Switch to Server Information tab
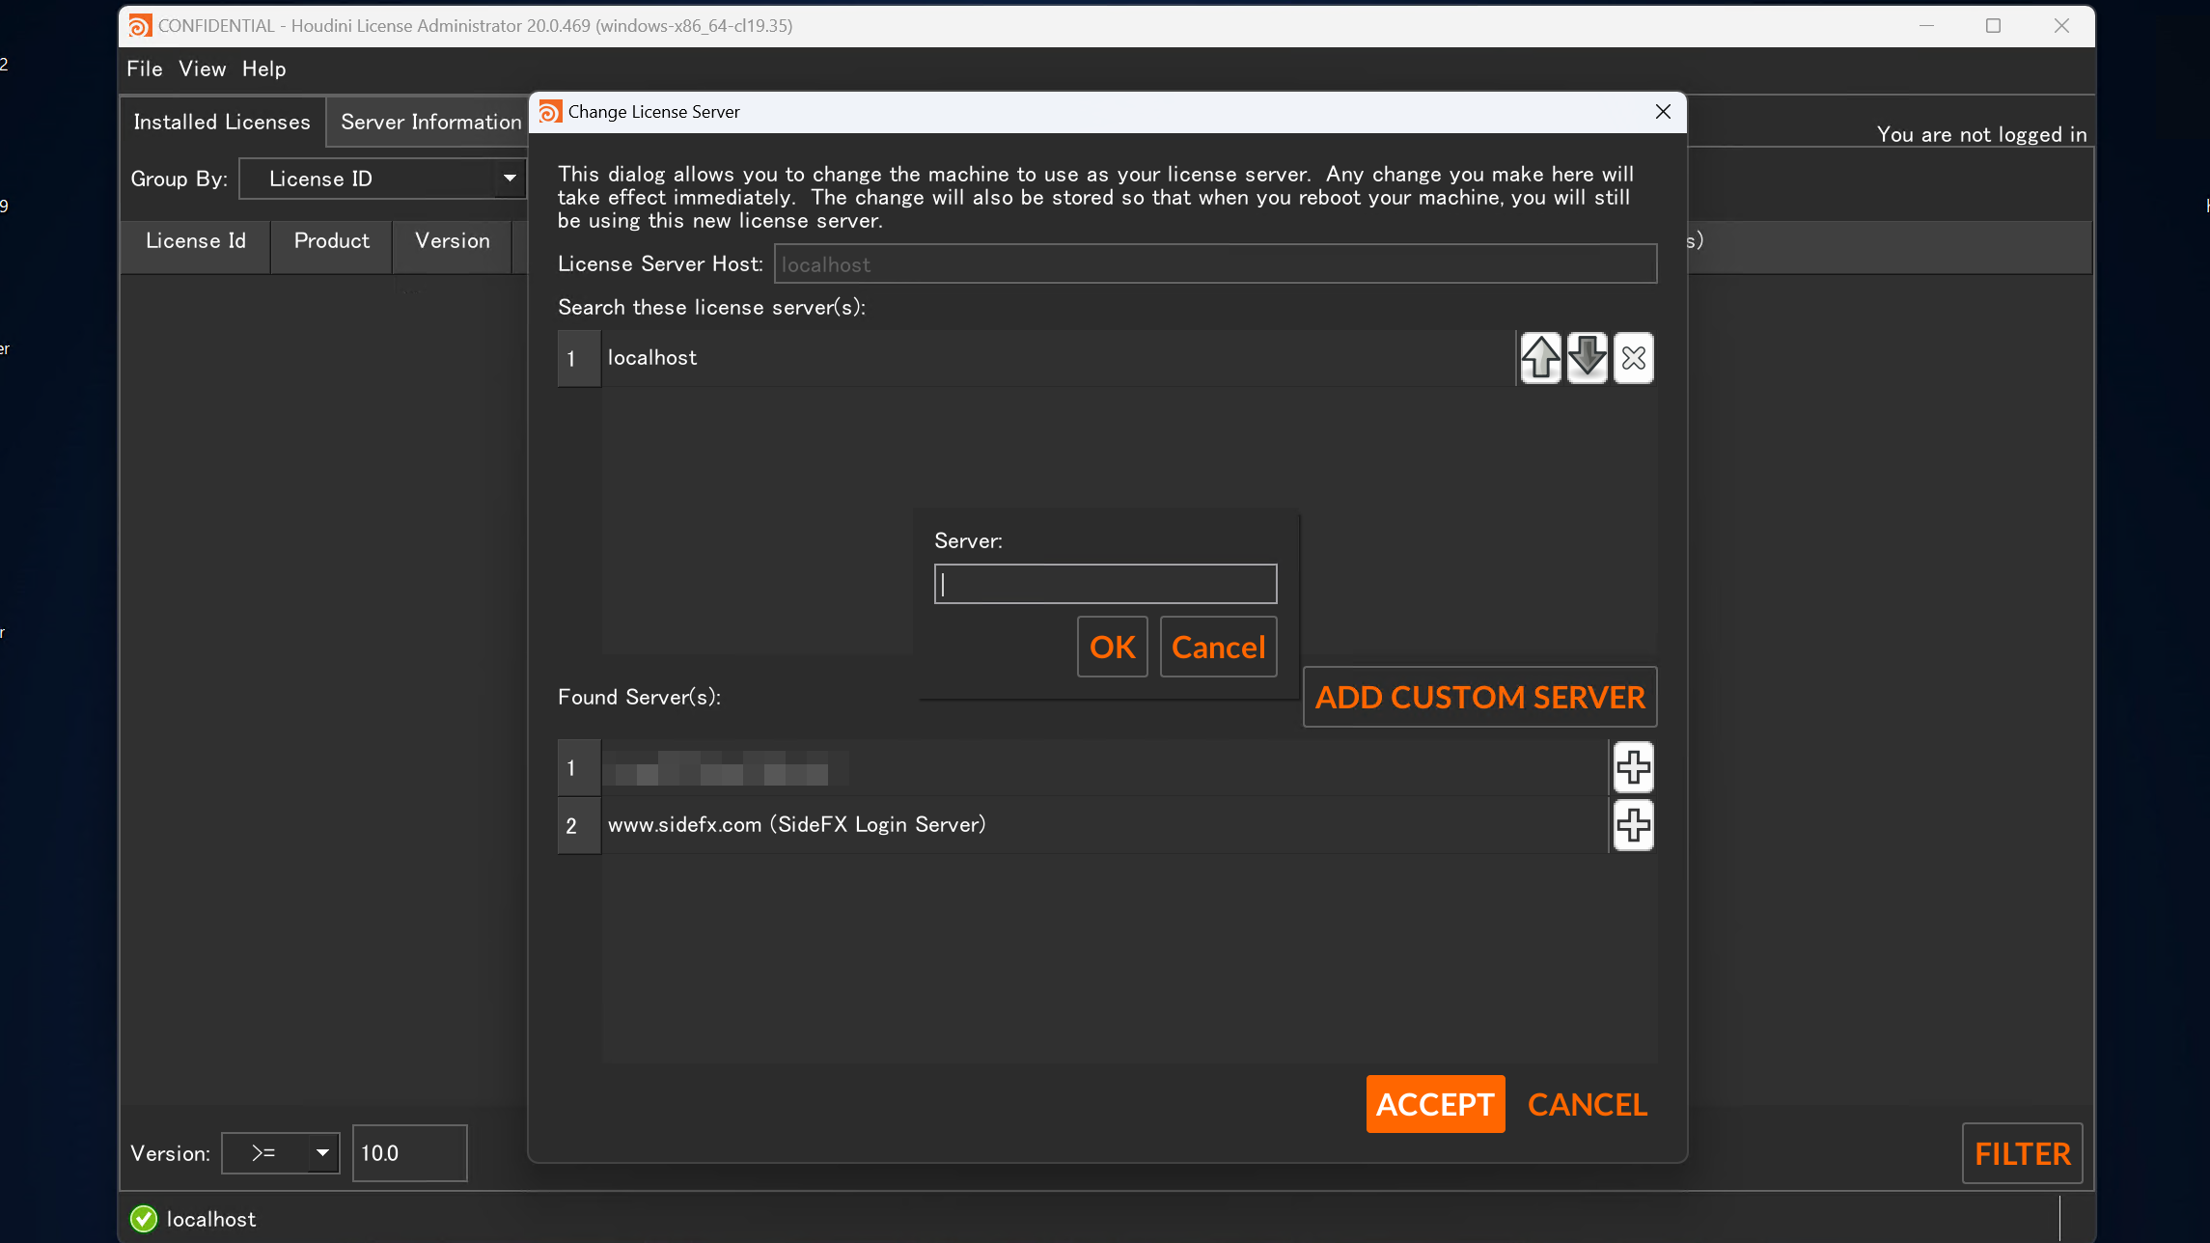 (x=430, y=122)
